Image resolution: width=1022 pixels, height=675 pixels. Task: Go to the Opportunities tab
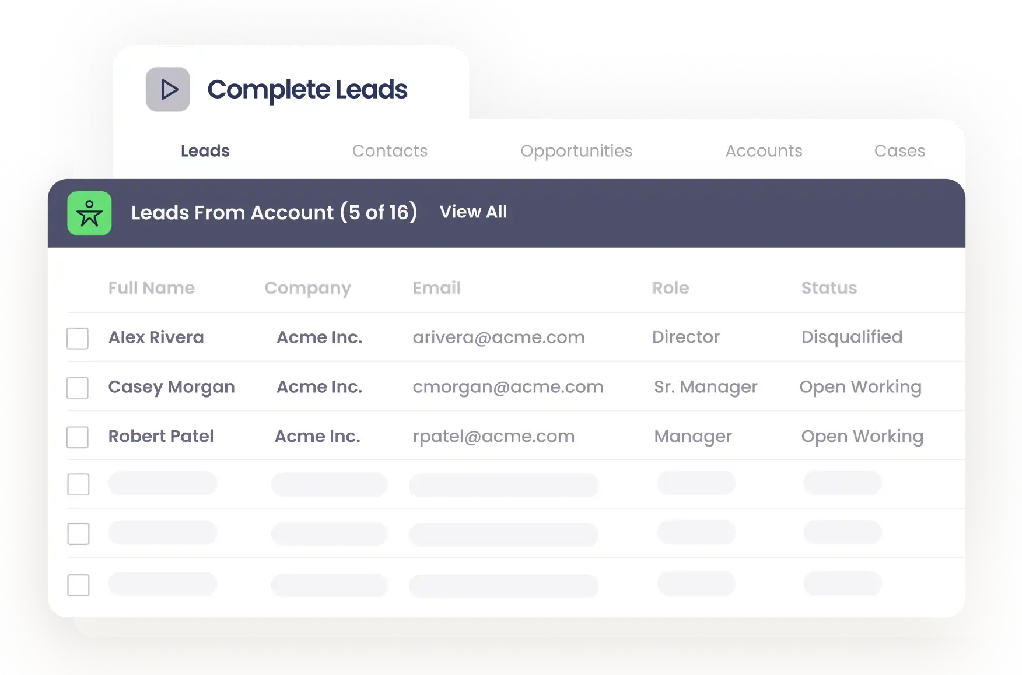tap(576, 151)
